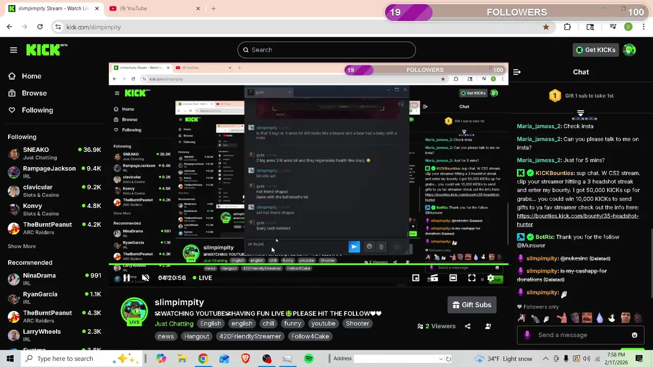
Task: Select the chill tag
Action: tap(268, 324)
